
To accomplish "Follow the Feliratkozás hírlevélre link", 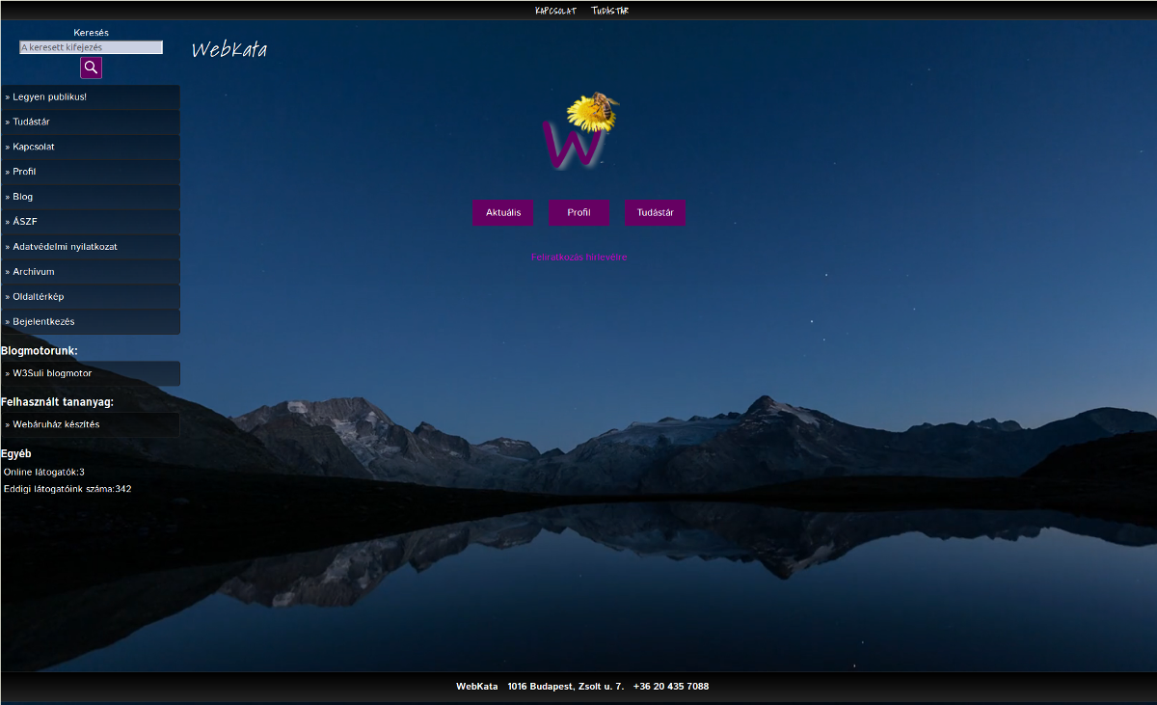I will pos(578,258).
